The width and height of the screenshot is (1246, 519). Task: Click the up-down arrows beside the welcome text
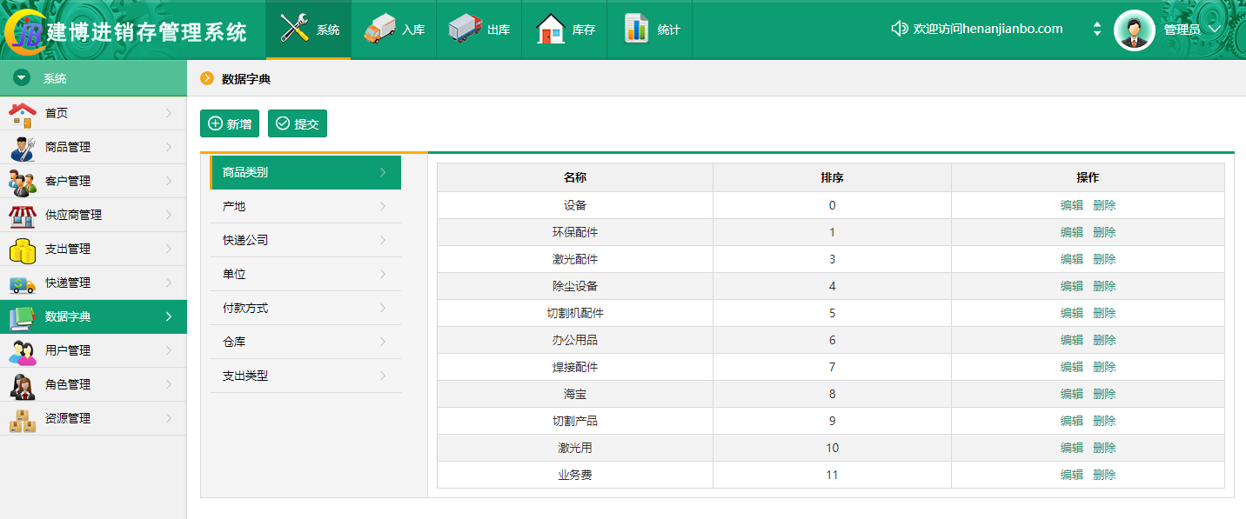[1097, 29]
